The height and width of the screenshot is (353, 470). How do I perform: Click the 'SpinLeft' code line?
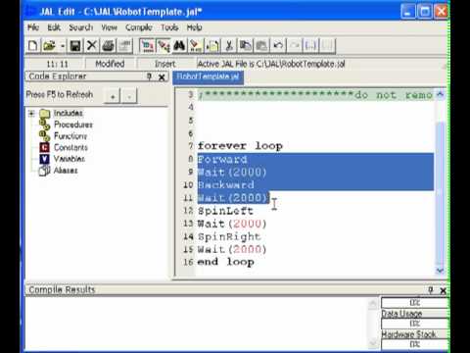click(225, 211)
